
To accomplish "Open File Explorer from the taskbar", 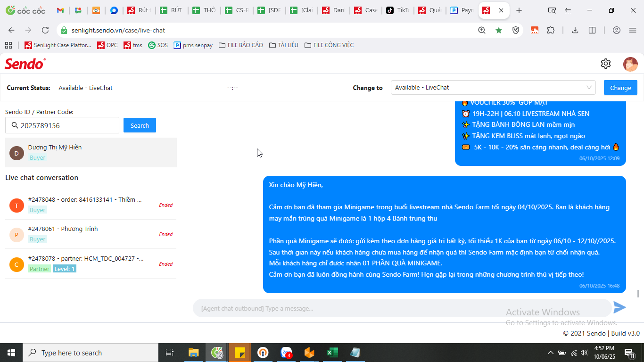I will coord(194,353).
